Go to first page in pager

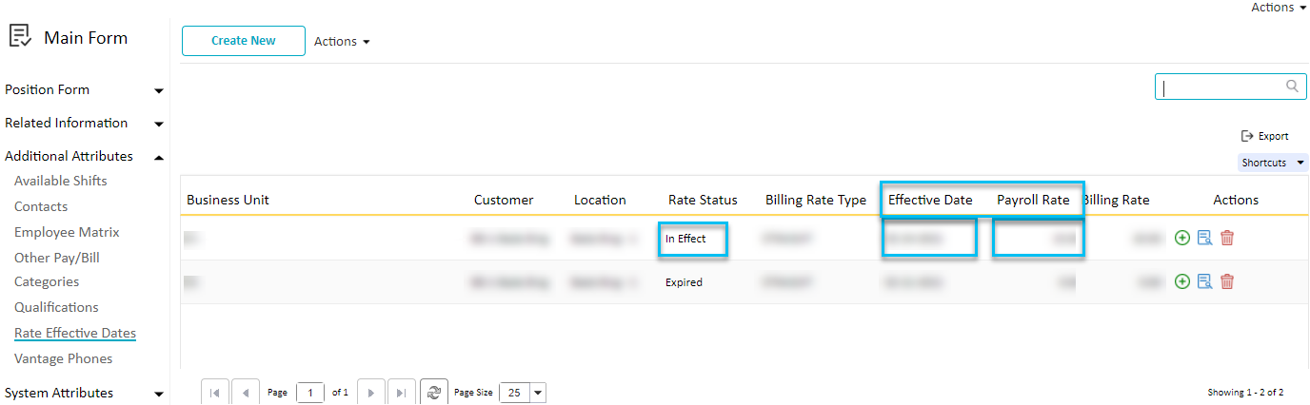tap(214, 393)
